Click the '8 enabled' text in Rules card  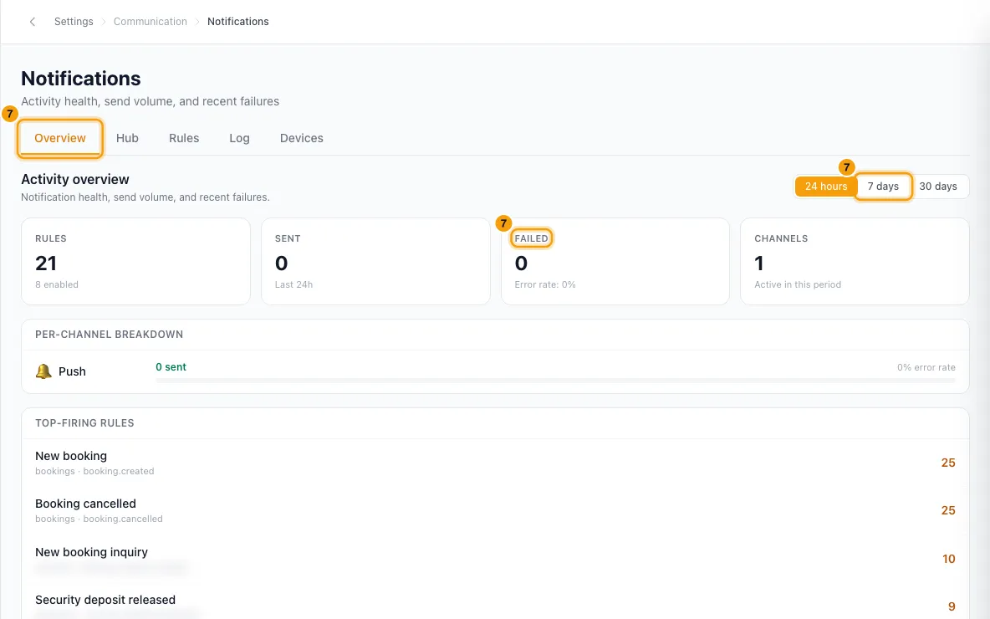(x=57, y=285)
